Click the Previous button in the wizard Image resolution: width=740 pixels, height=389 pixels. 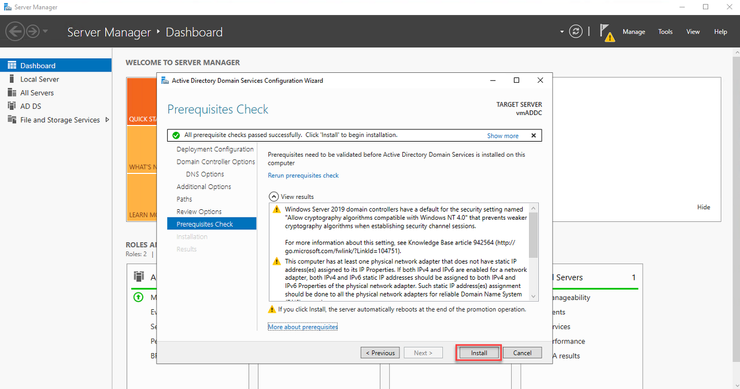tap(380, 353)
